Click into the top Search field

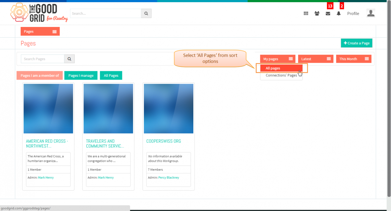click(106, 13)
